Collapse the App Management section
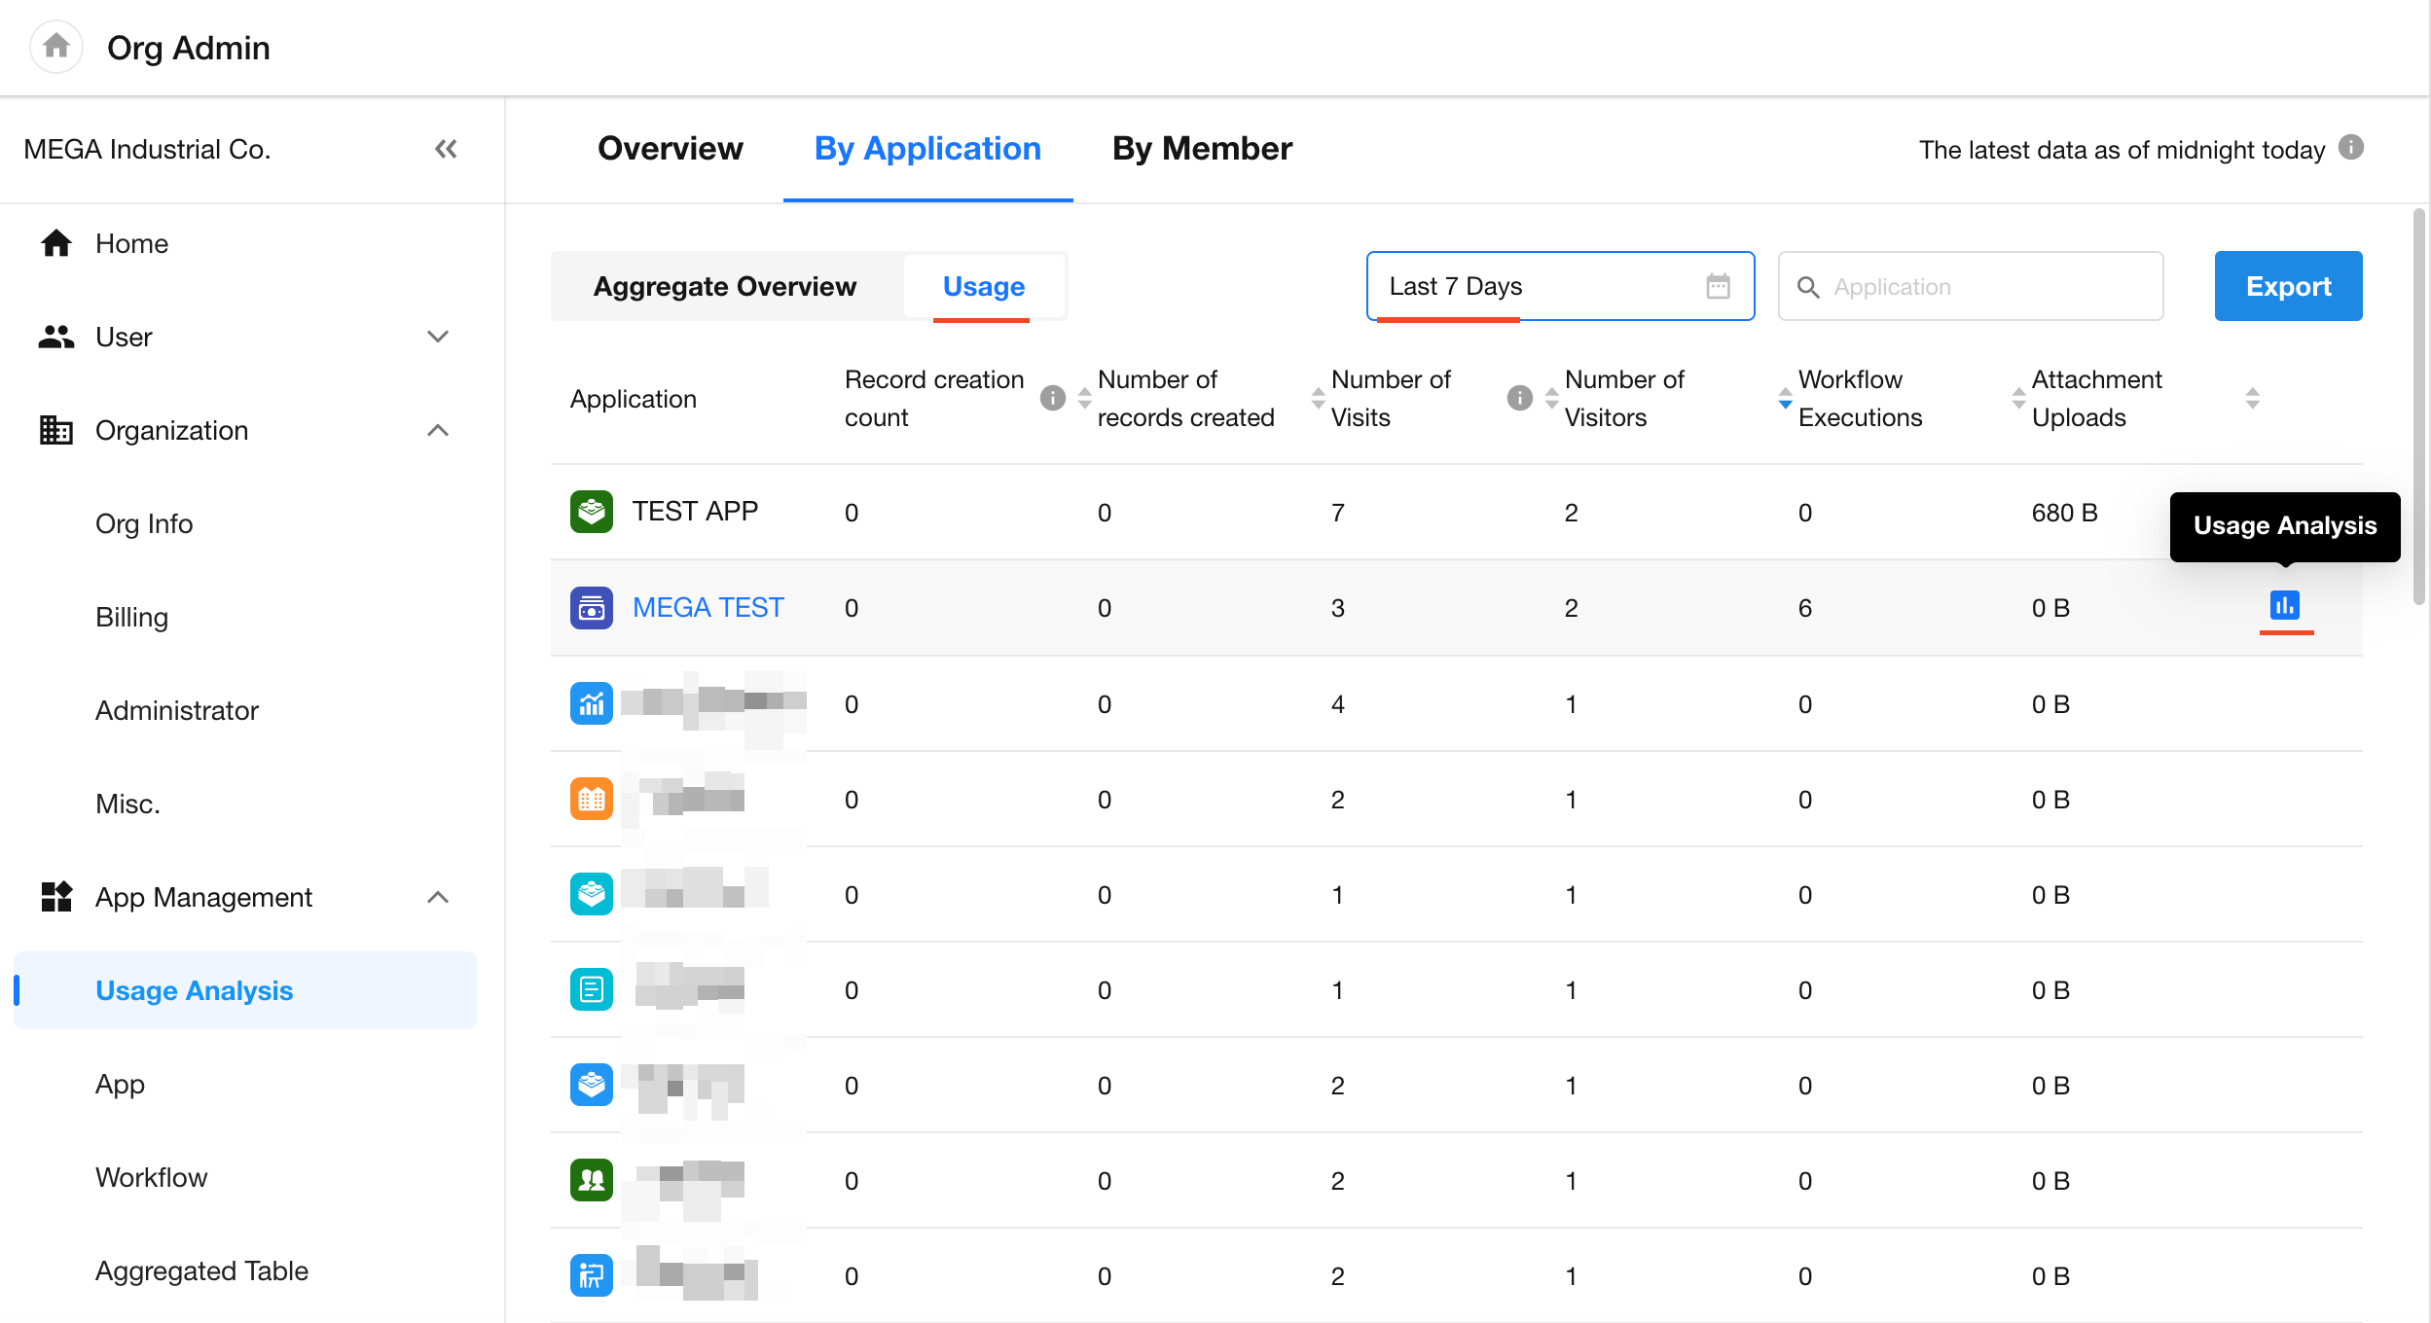The height and width of the screenshot is (1323, 2431). [437, 897]
